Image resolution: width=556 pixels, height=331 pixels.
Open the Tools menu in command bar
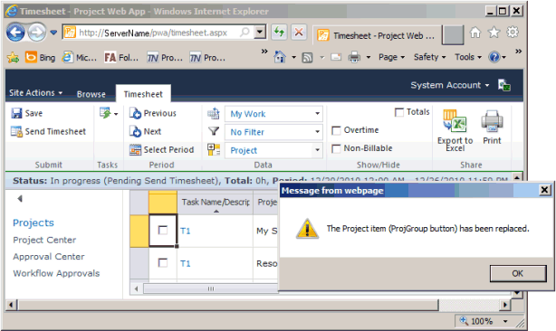point(468,57)
